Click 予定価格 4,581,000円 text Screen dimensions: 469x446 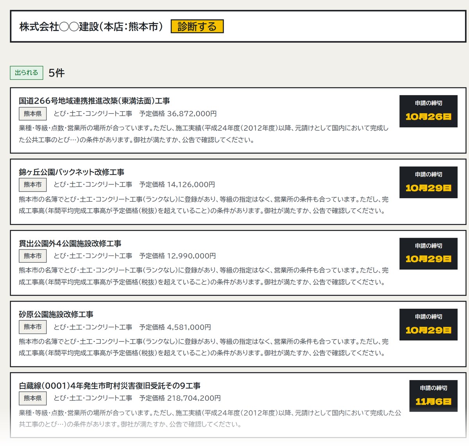(x=175, y=327)
